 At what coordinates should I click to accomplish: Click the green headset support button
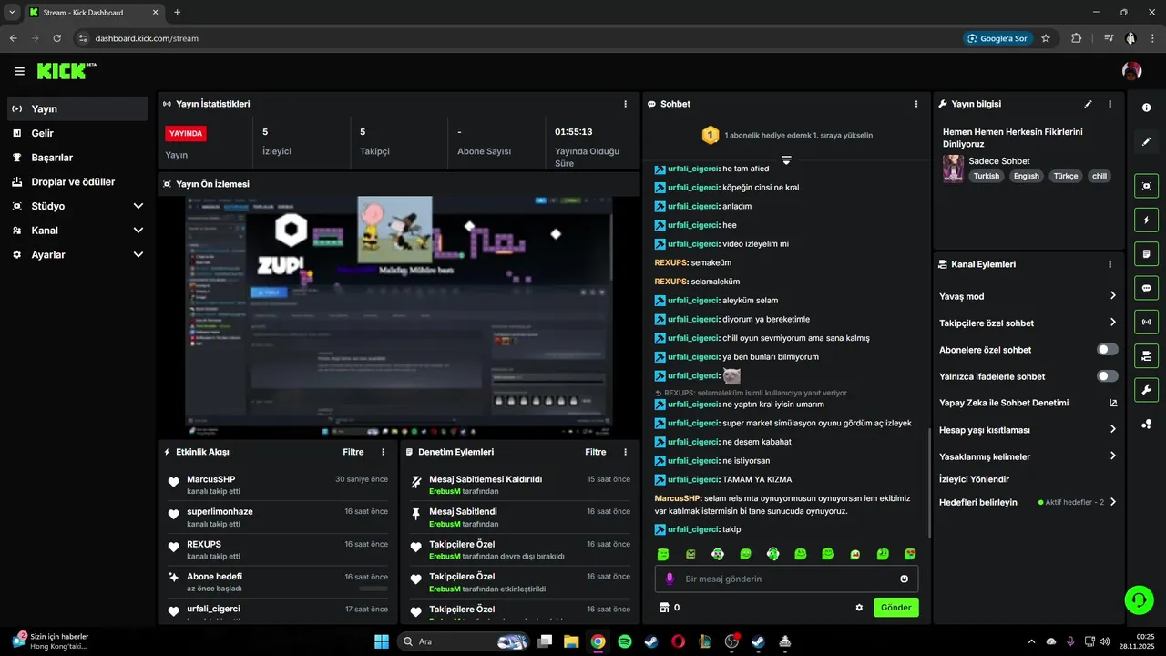click(1139, 599)
